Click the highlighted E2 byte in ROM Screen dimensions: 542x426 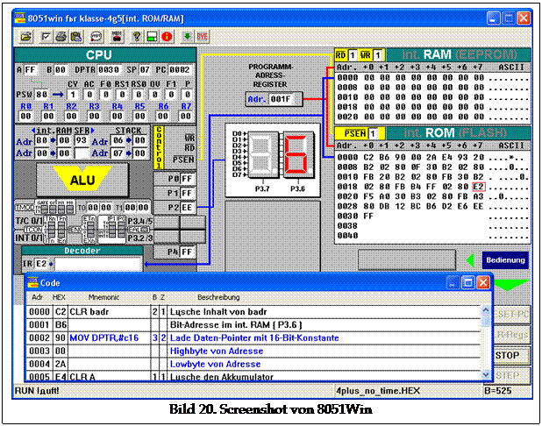click(478, 187)
